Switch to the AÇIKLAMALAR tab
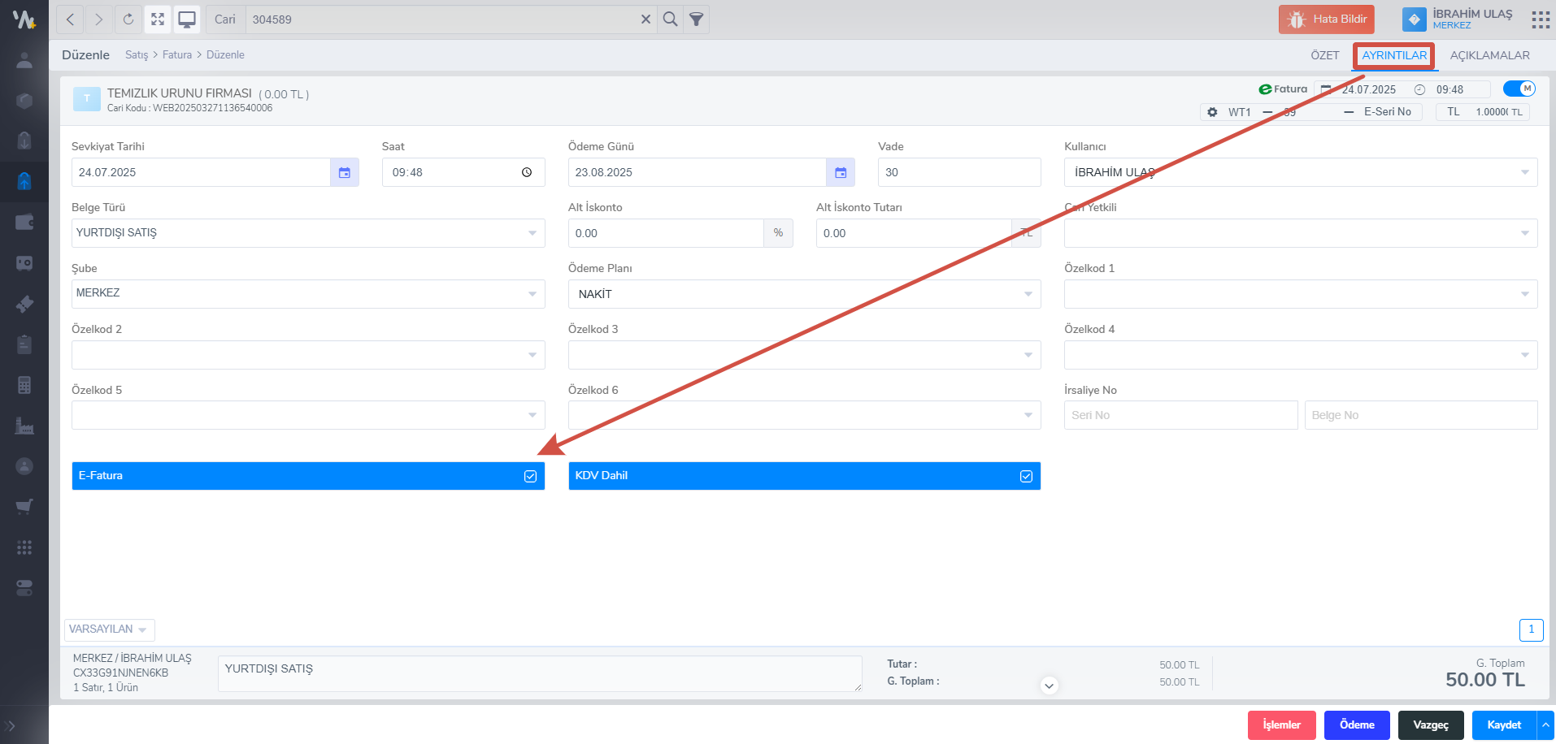This screenshot has height=744, width=1556. coord(1489,55)
